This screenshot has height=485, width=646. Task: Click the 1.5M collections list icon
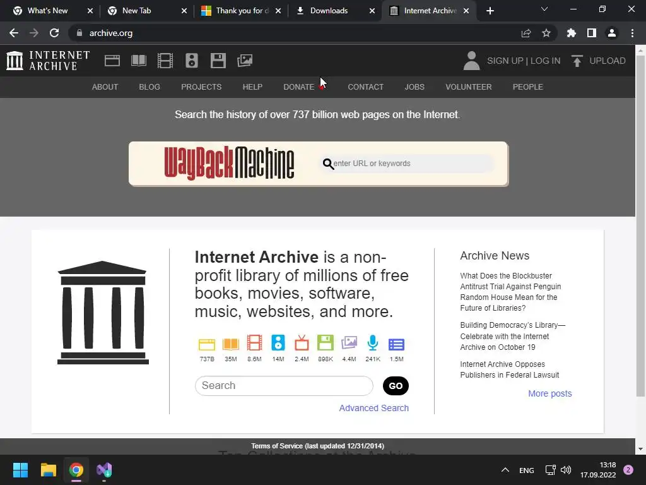tap(396, 344)
